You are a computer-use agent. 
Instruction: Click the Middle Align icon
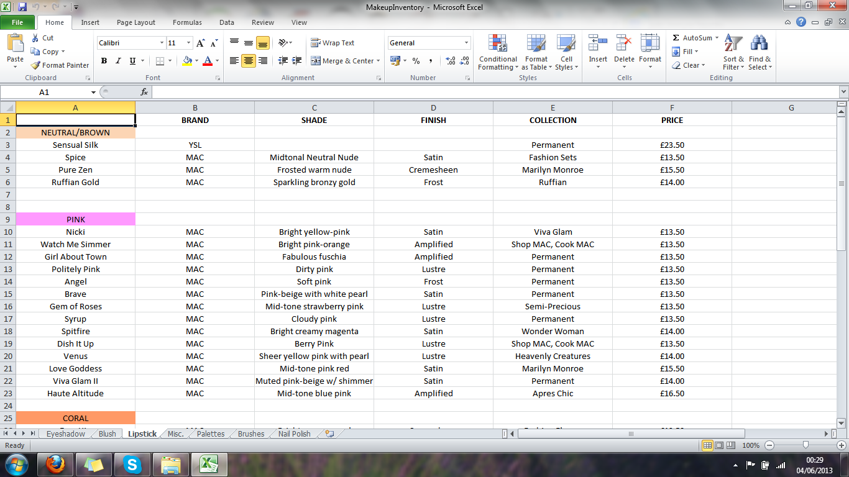[248, 43]
